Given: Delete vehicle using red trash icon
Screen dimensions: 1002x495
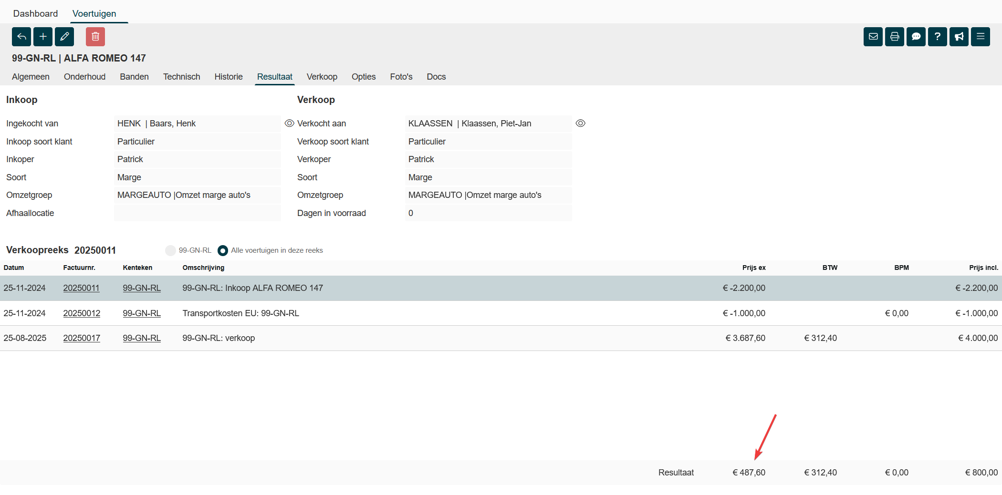Looking at the screenshot, I should point(95,37).
